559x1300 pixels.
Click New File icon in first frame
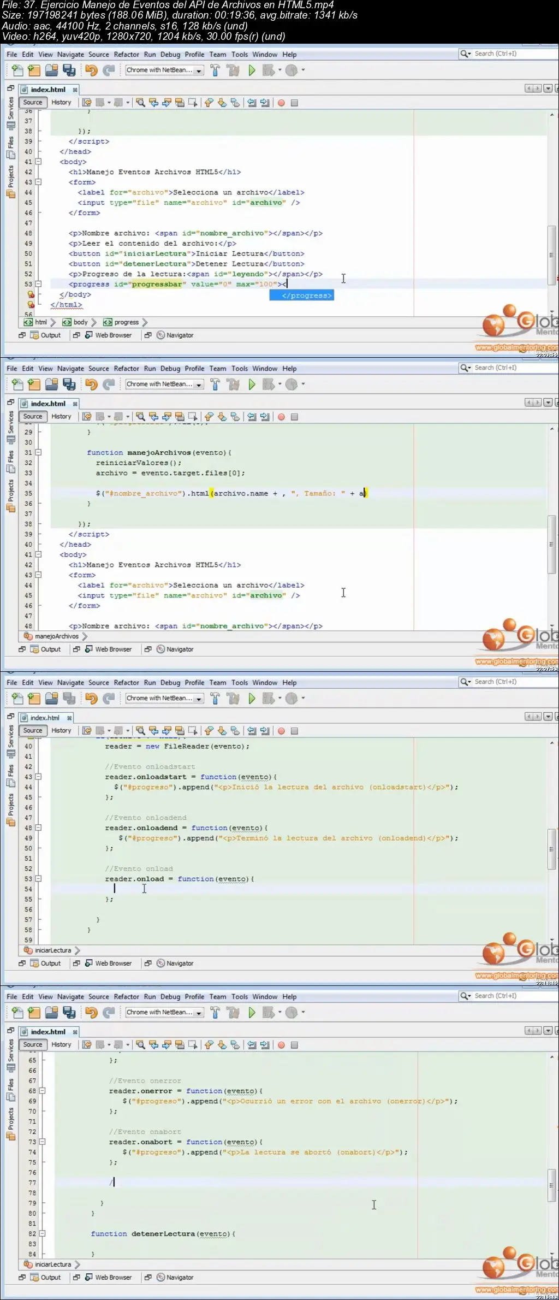17,70
